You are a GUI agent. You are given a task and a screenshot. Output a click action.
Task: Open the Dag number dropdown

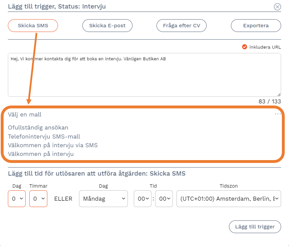point(17,199)
